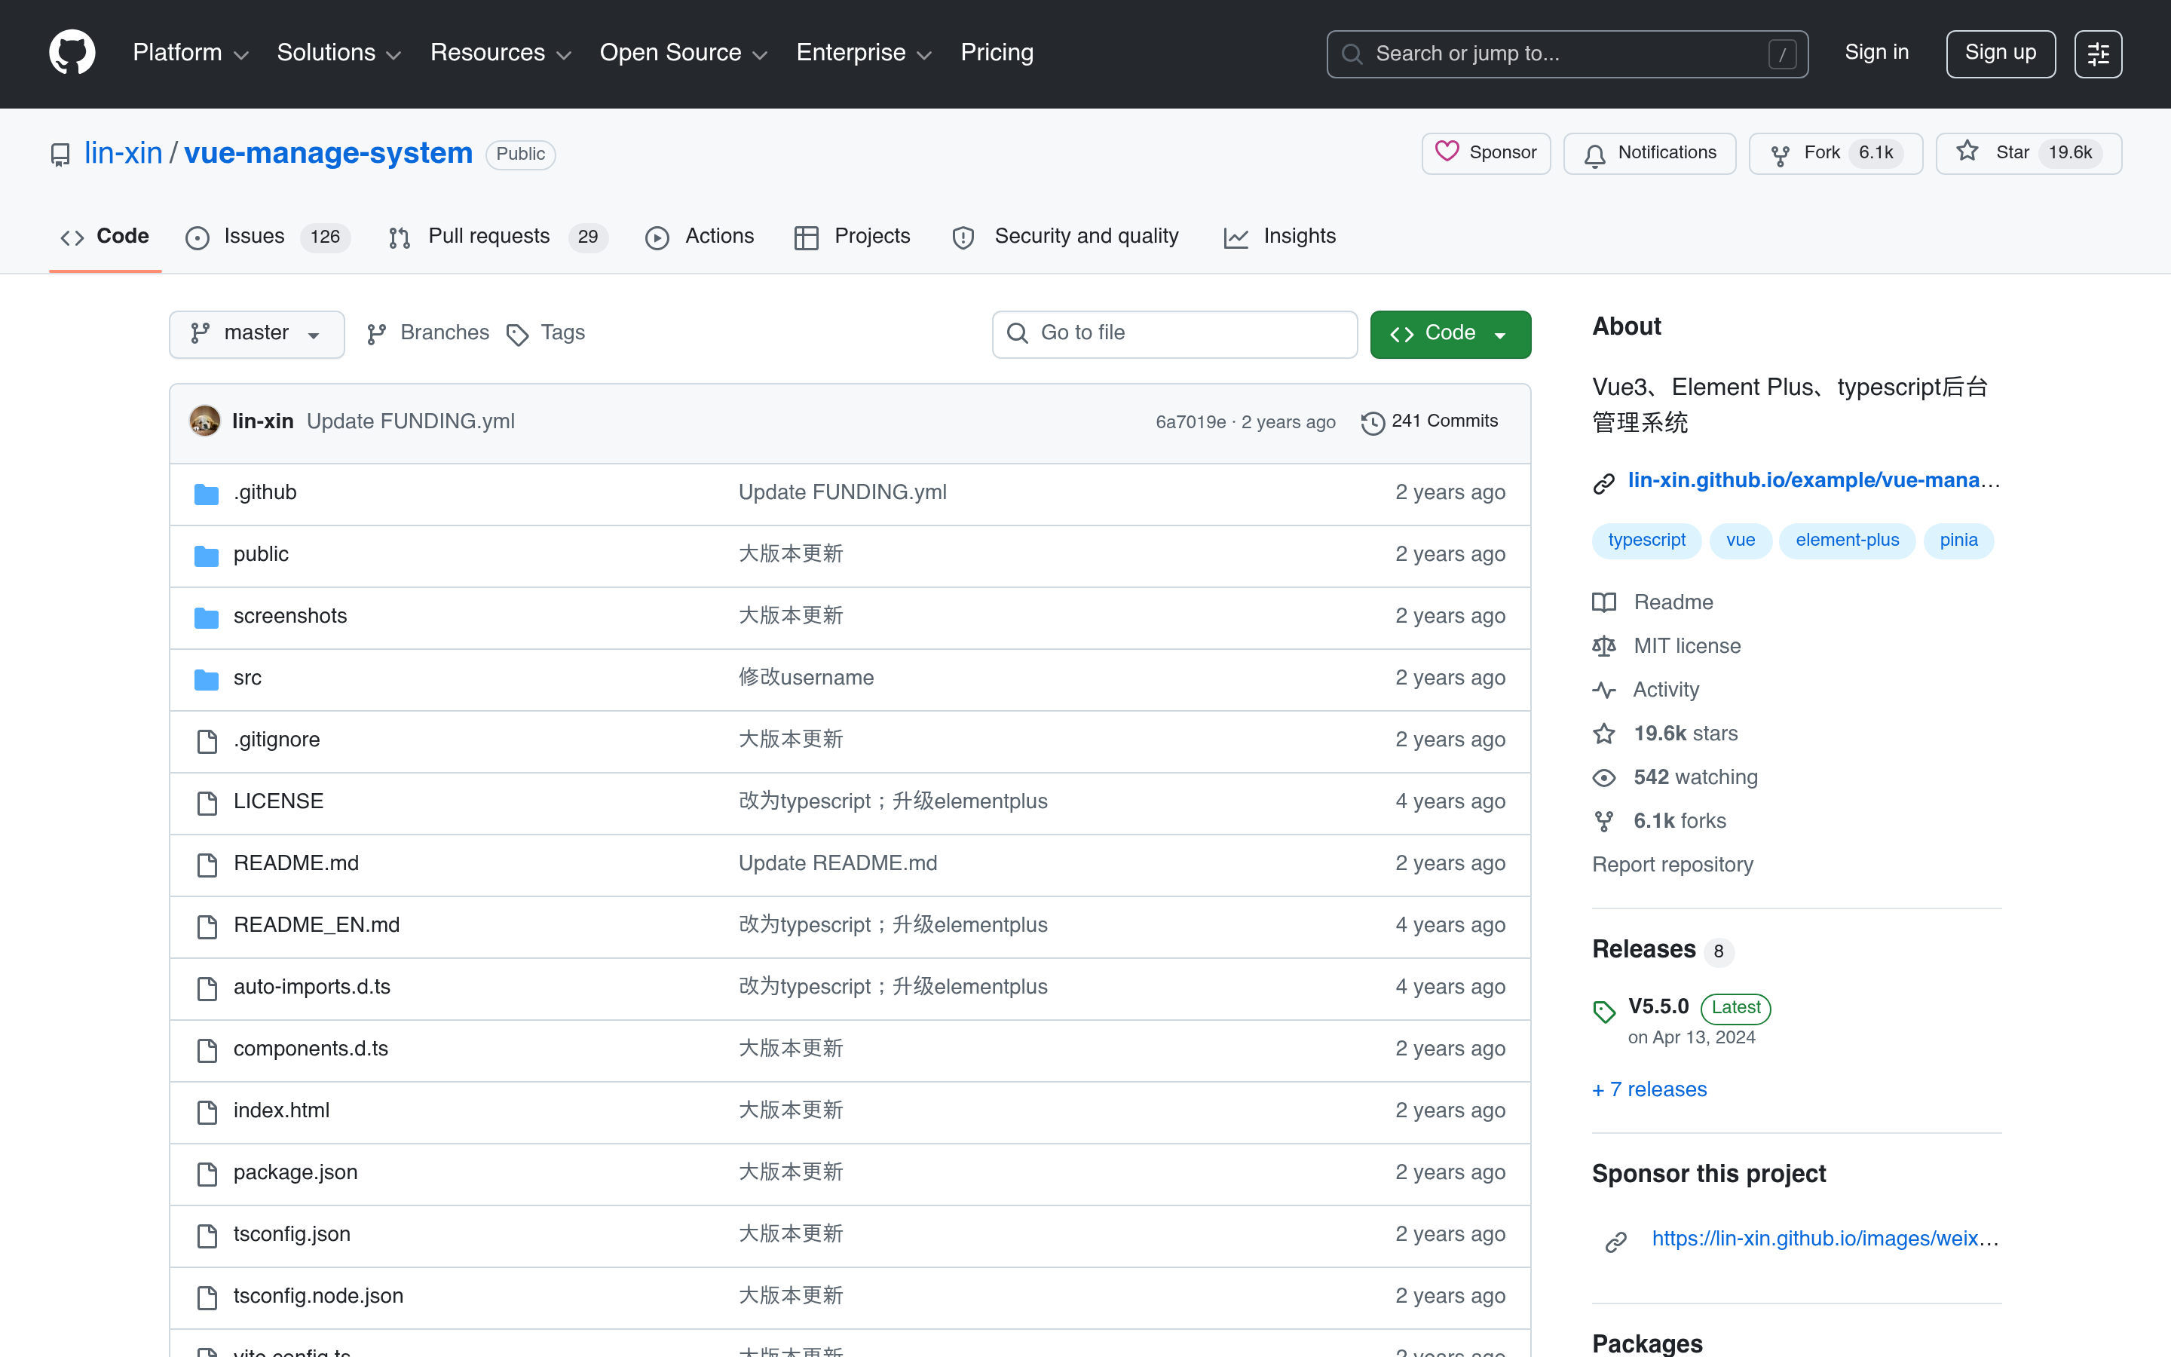Screen dimensions: 2171x1357
Task: Open the public folder icon
Action: pyautogui.click(x=207, y=555)
